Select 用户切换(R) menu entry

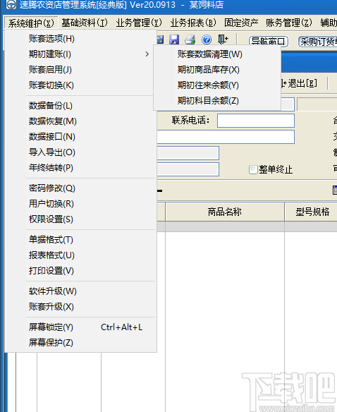[80, 204]
